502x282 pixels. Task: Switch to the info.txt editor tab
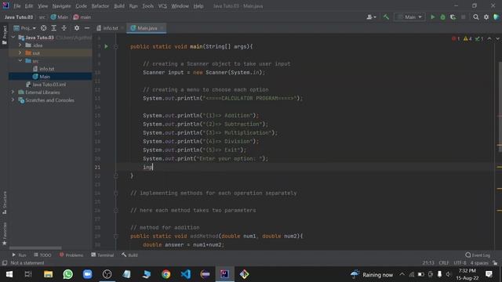point(110,28)
